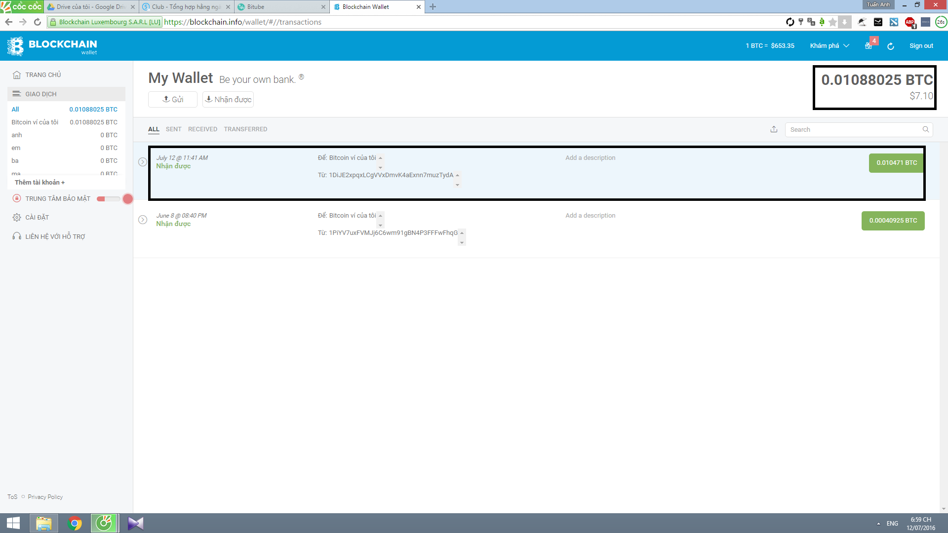Toggle 0.00040925 BTC amount display
Image resolution: width=948 pixels, height=533 pixels.
pyautogui.click(x=893, y=221)
